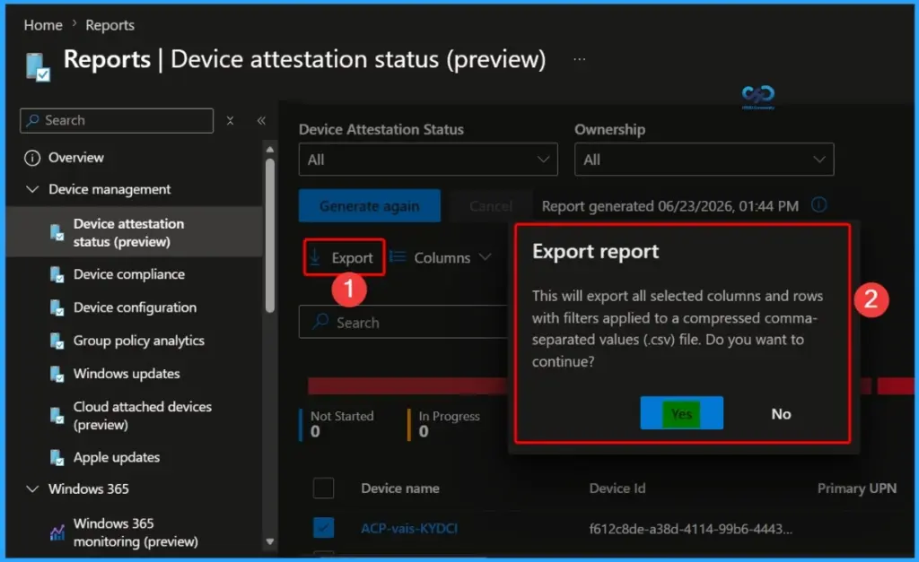Click the Windows updates report icon
The image size is (919, 562).
[57, 374]
